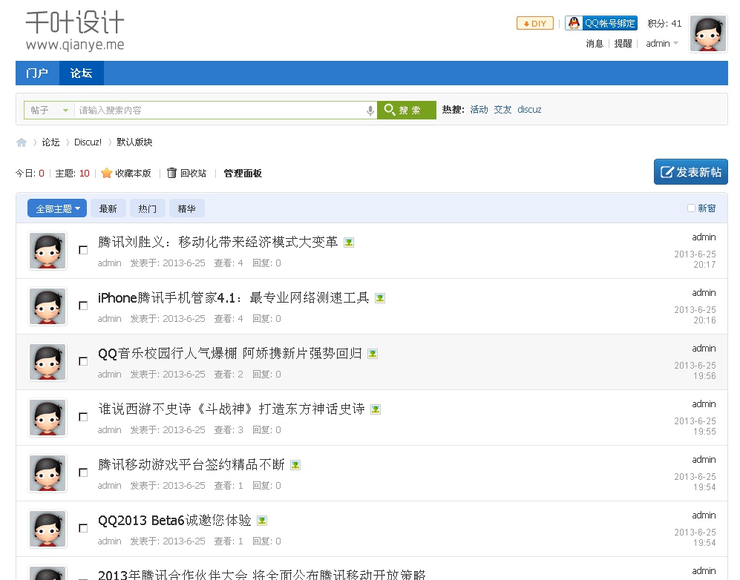
Task: Click last-reply time 2013-6-25 19:56
Action: click(x=695, y=371)
